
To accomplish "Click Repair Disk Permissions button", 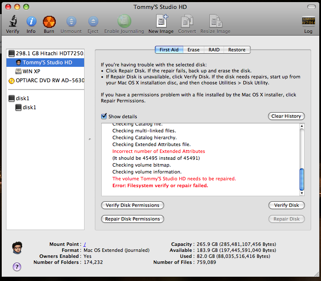I will pyautogui.click(x=133, y=219).
